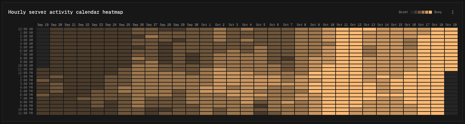Click the 'Sep 22' column header

point(84,25)
